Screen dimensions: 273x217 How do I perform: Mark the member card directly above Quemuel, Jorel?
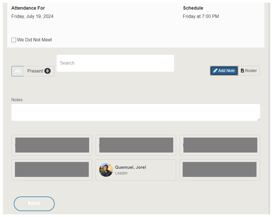tap(136, 145)
